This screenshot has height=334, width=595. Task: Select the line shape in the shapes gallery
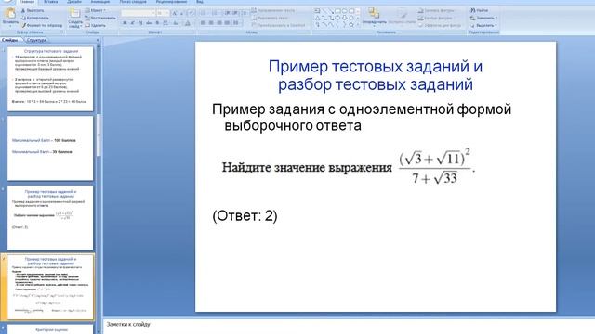point(325,10)
